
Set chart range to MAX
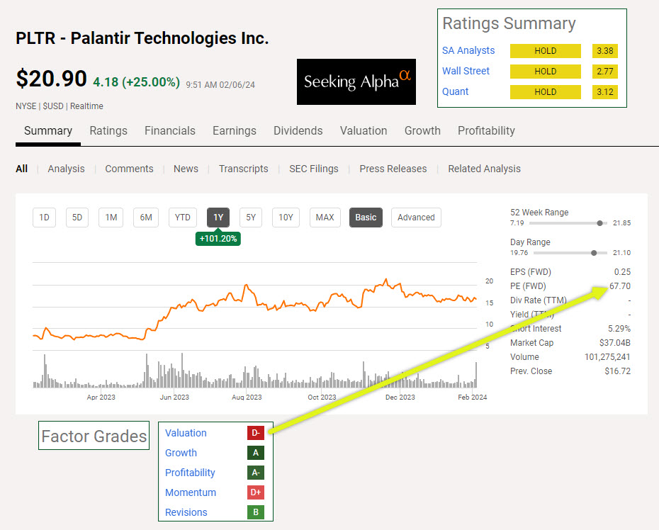325,218
